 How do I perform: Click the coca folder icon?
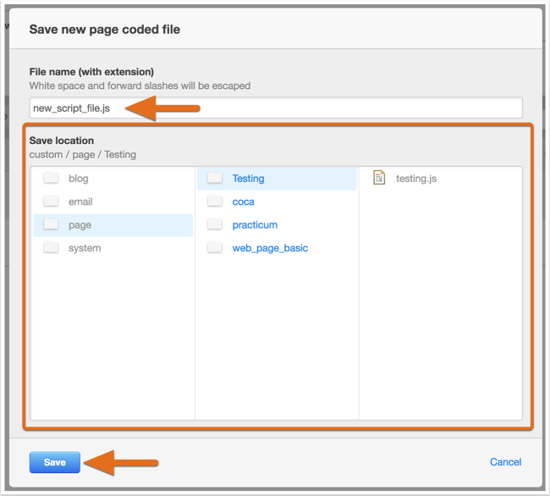pos(215,201)
